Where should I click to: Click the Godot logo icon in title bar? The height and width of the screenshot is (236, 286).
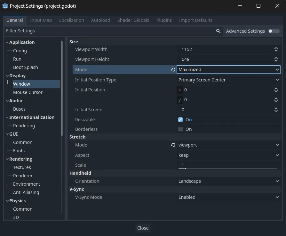(x=5, y=6)
